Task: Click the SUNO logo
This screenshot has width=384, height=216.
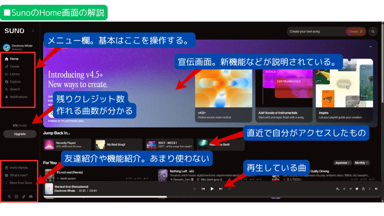Action: (15, 31)
